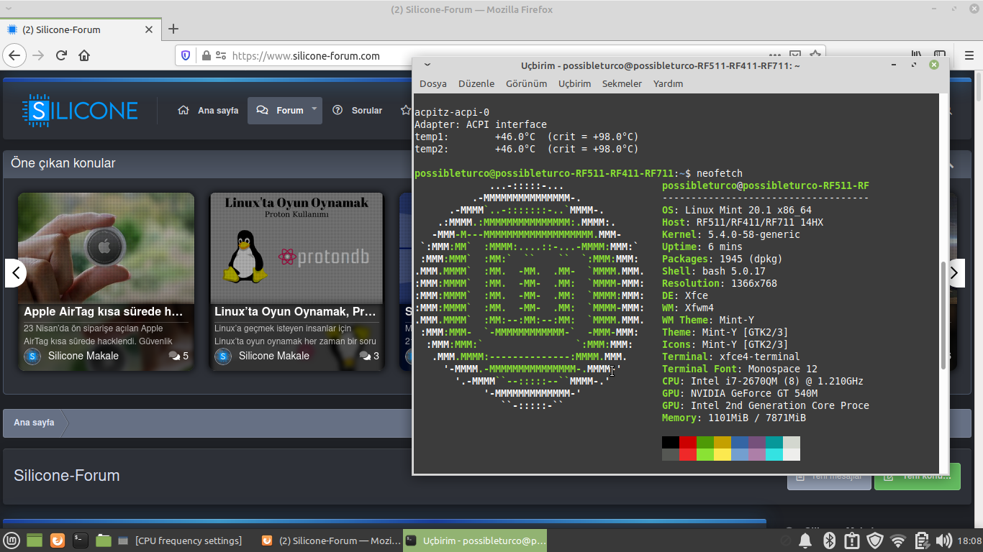983x552 pixels.
Task: Select the (2) Silicone-Forum browser tab
Action: (79, 29)
